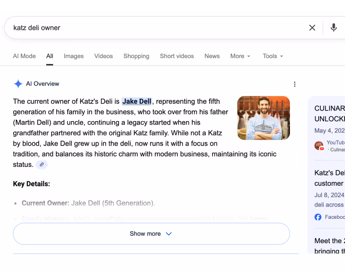The width and height of the screenshot is (345, 273).
Task: Open the Jake Dell photo thumbnail
Action: tap(264, 118)
